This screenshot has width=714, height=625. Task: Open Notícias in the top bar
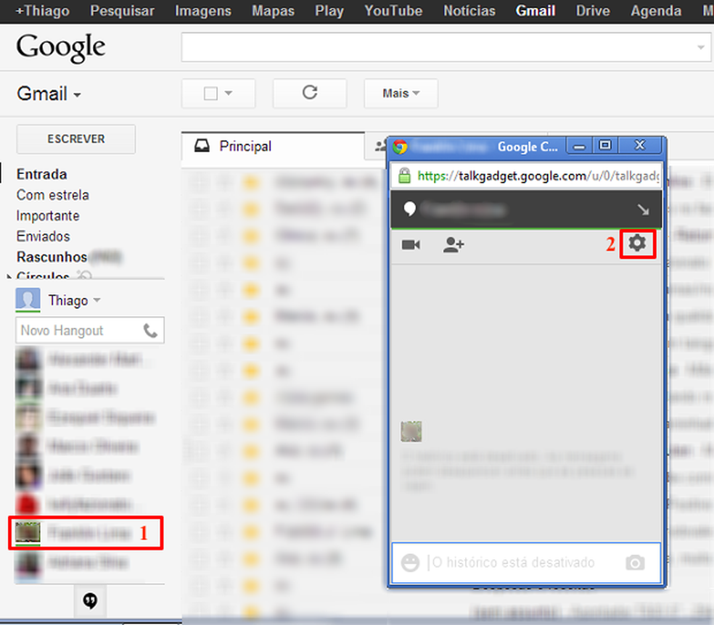[x=469, y=11]
